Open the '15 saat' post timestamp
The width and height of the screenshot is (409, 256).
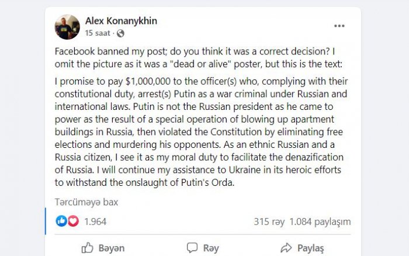coord(98,33)
